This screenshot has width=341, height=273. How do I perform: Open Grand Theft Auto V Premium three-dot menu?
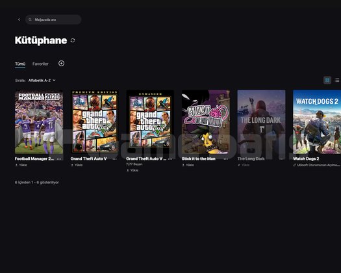(114, 159)
